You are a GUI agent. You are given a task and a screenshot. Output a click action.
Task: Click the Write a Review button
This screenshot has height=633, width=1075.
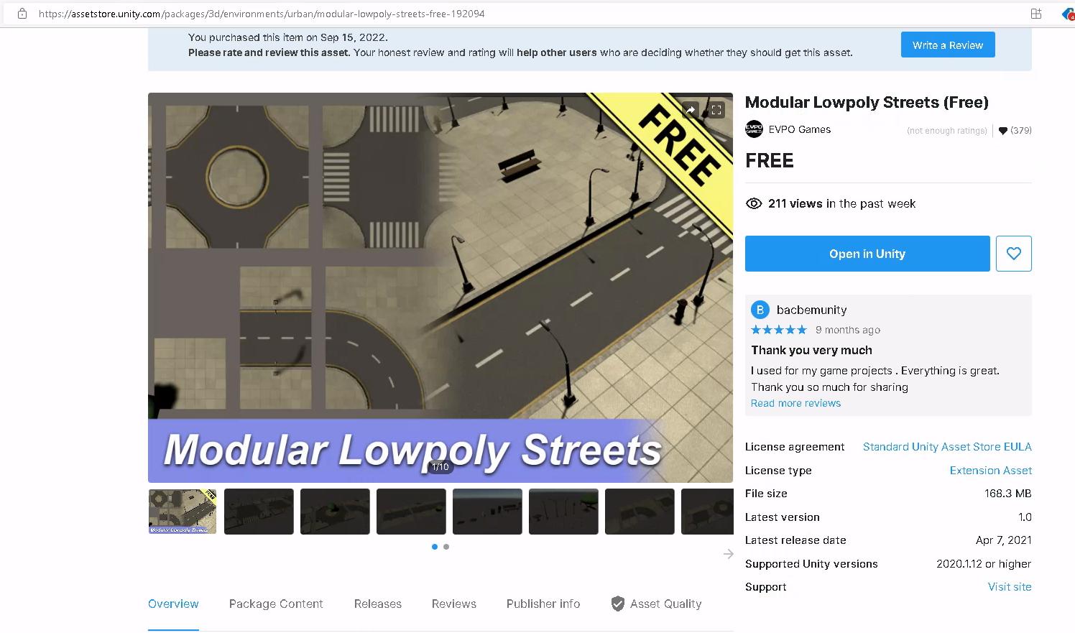(x=947, y=45)
